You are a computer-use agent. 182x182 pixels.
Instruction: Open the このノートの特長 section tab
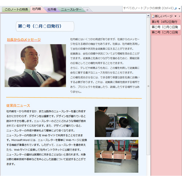pos(16,9)
